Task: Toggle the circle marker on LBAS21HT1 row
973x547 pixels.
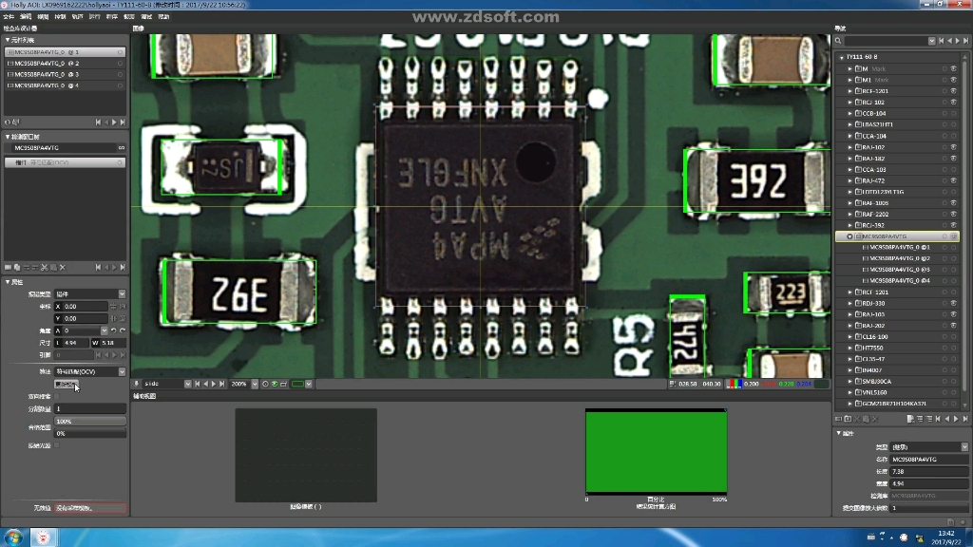Action: pos(944,124)
